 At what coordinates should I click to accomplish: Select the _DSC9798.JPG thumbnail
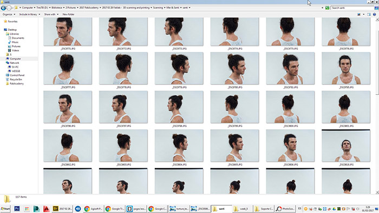pos(179,107)
